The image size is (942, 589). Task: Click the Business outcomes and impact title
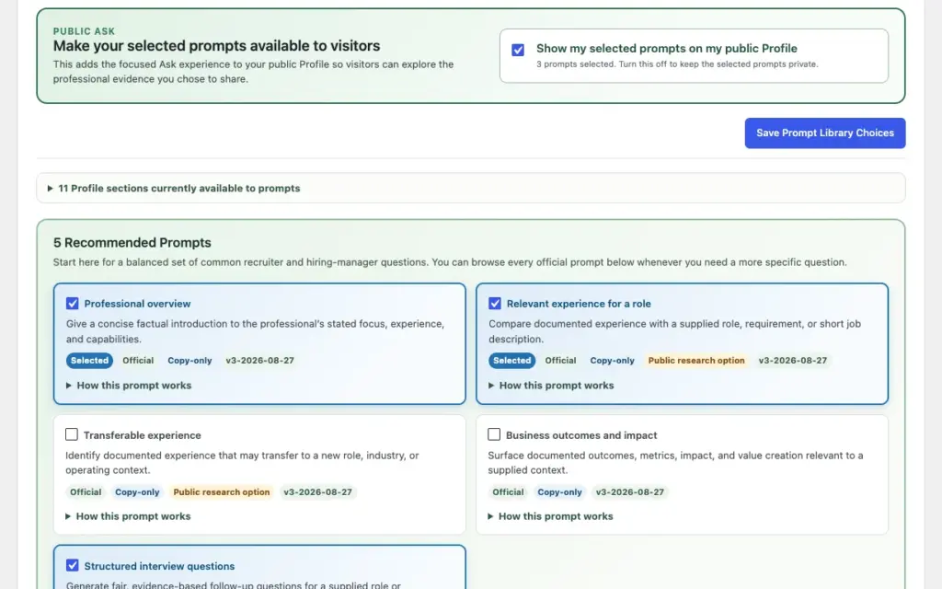tap(581, 435)
